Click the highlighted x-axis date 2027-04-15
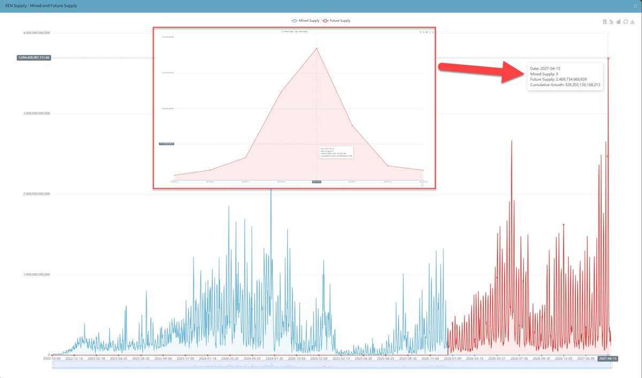The width and height of the screenshot is (642, 378). click(608, 359)
